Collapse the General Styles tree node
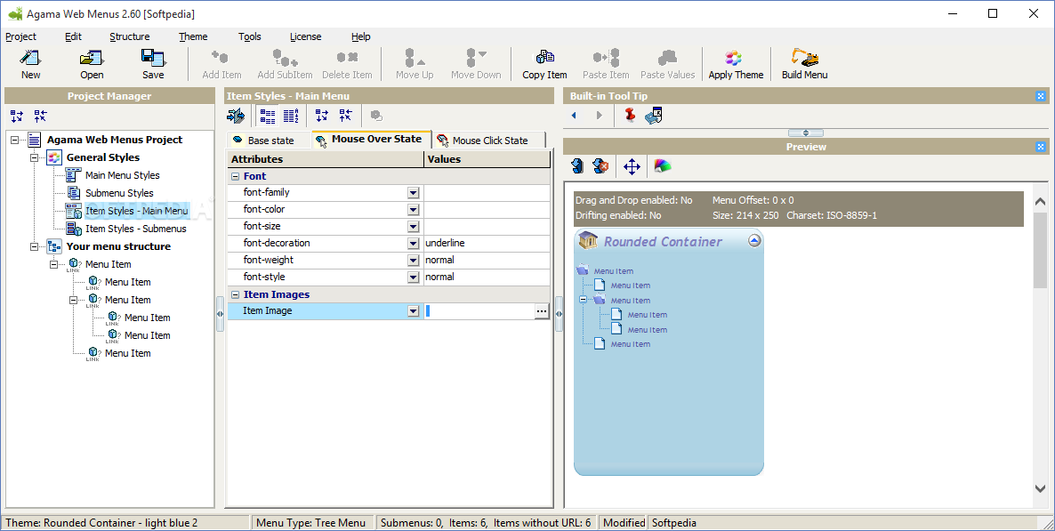This screenshot has height=531, width=1055. [35, 157]
